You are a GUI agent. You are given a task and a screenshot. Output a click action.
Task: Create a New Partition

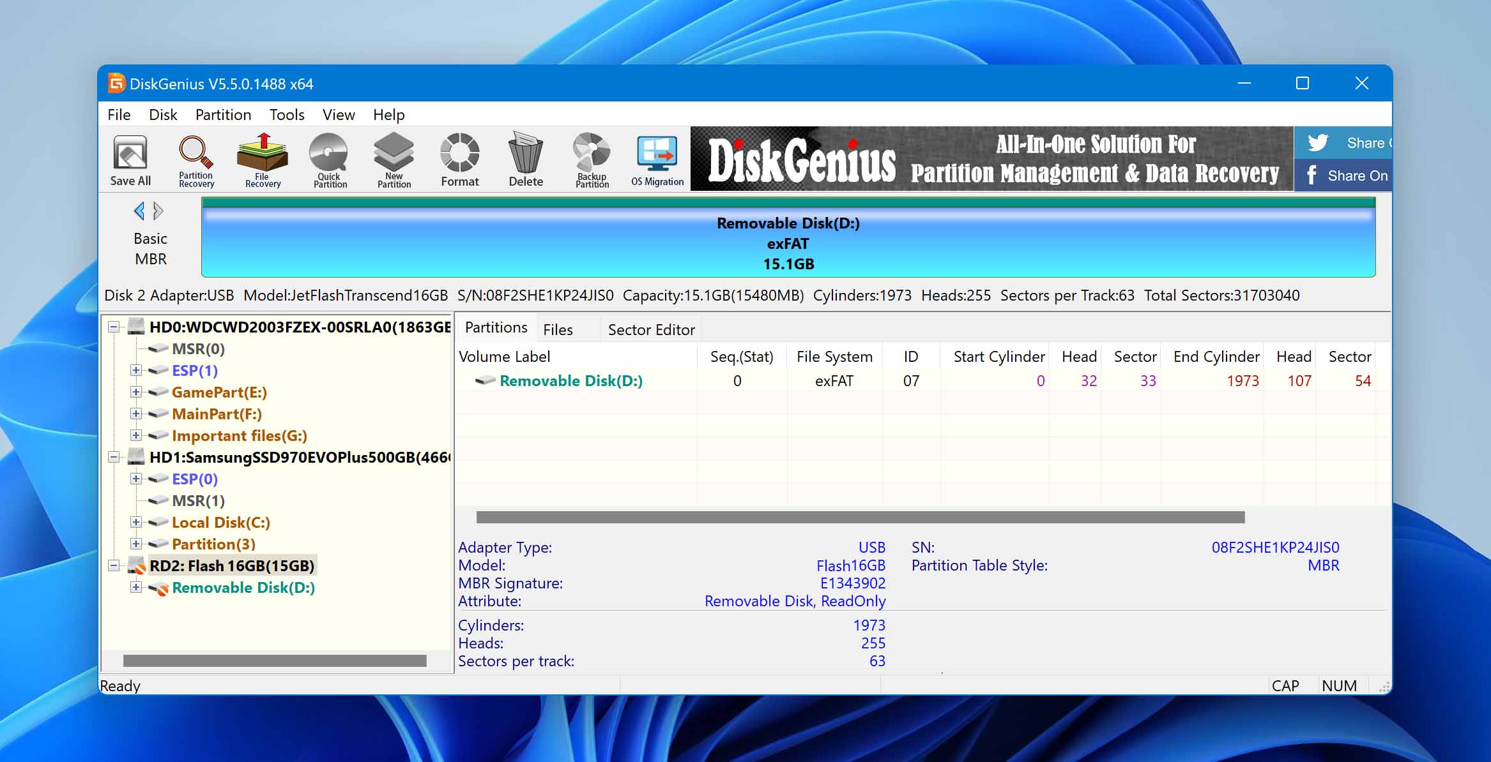(x=394, y=160)
